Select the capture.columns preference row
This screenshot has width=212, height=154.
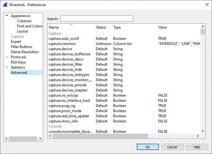pos(124,44)
